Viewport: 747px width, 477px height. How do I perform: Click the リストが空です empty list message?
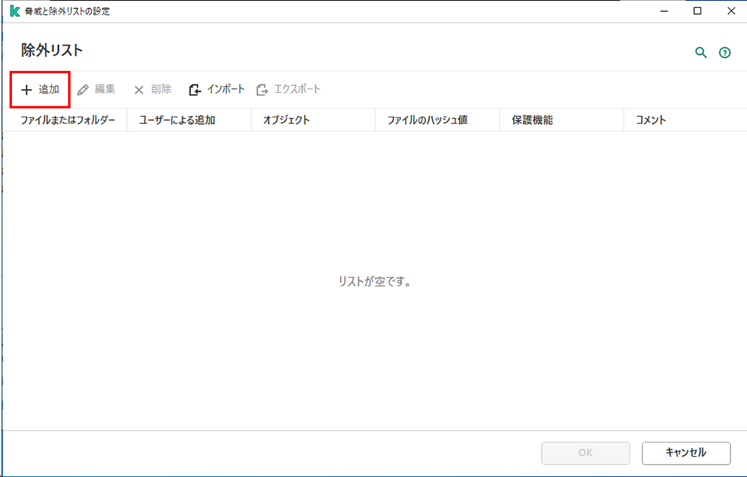click(x=373, y=281)
